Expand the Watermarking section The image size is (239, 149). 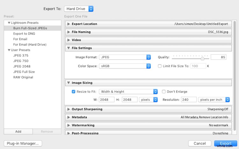[x=69, y=125]
